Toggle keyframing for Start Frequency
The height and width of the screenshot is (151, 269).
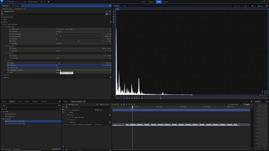pos(10,34)
